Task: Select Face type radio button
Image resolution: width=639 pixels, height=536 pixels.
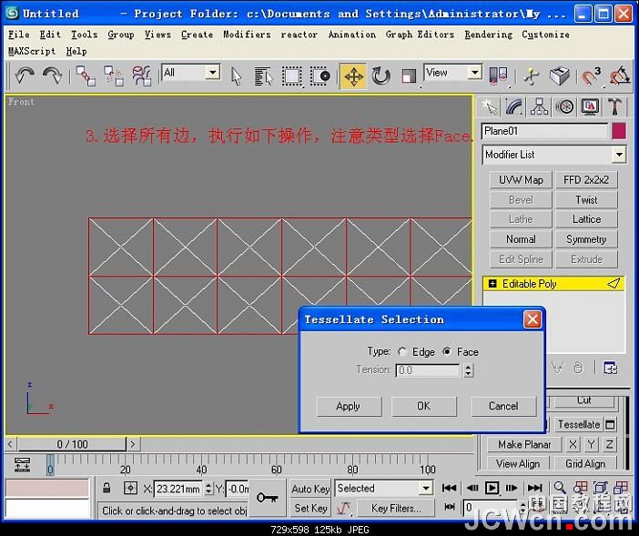Action: 447,351
